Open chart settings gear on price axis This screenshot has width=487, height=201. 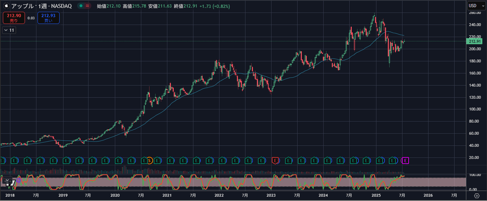[x=477, y=195]
